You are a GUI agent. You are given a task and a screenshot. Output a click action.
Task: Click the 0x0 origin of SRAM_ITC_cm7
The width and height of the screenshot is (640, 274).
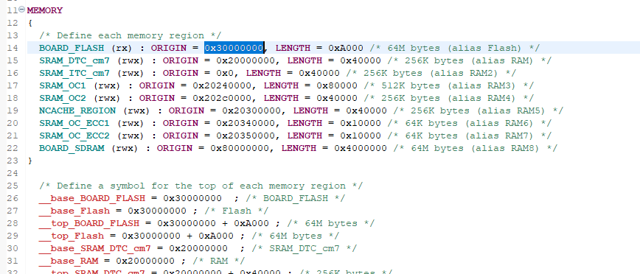tap(225, 73)
